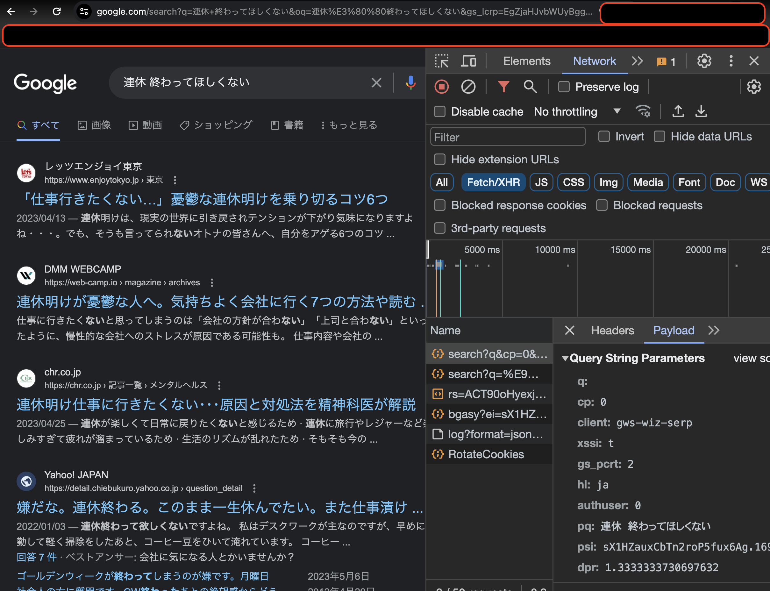Toggle the device toolbar

[468, 61]
